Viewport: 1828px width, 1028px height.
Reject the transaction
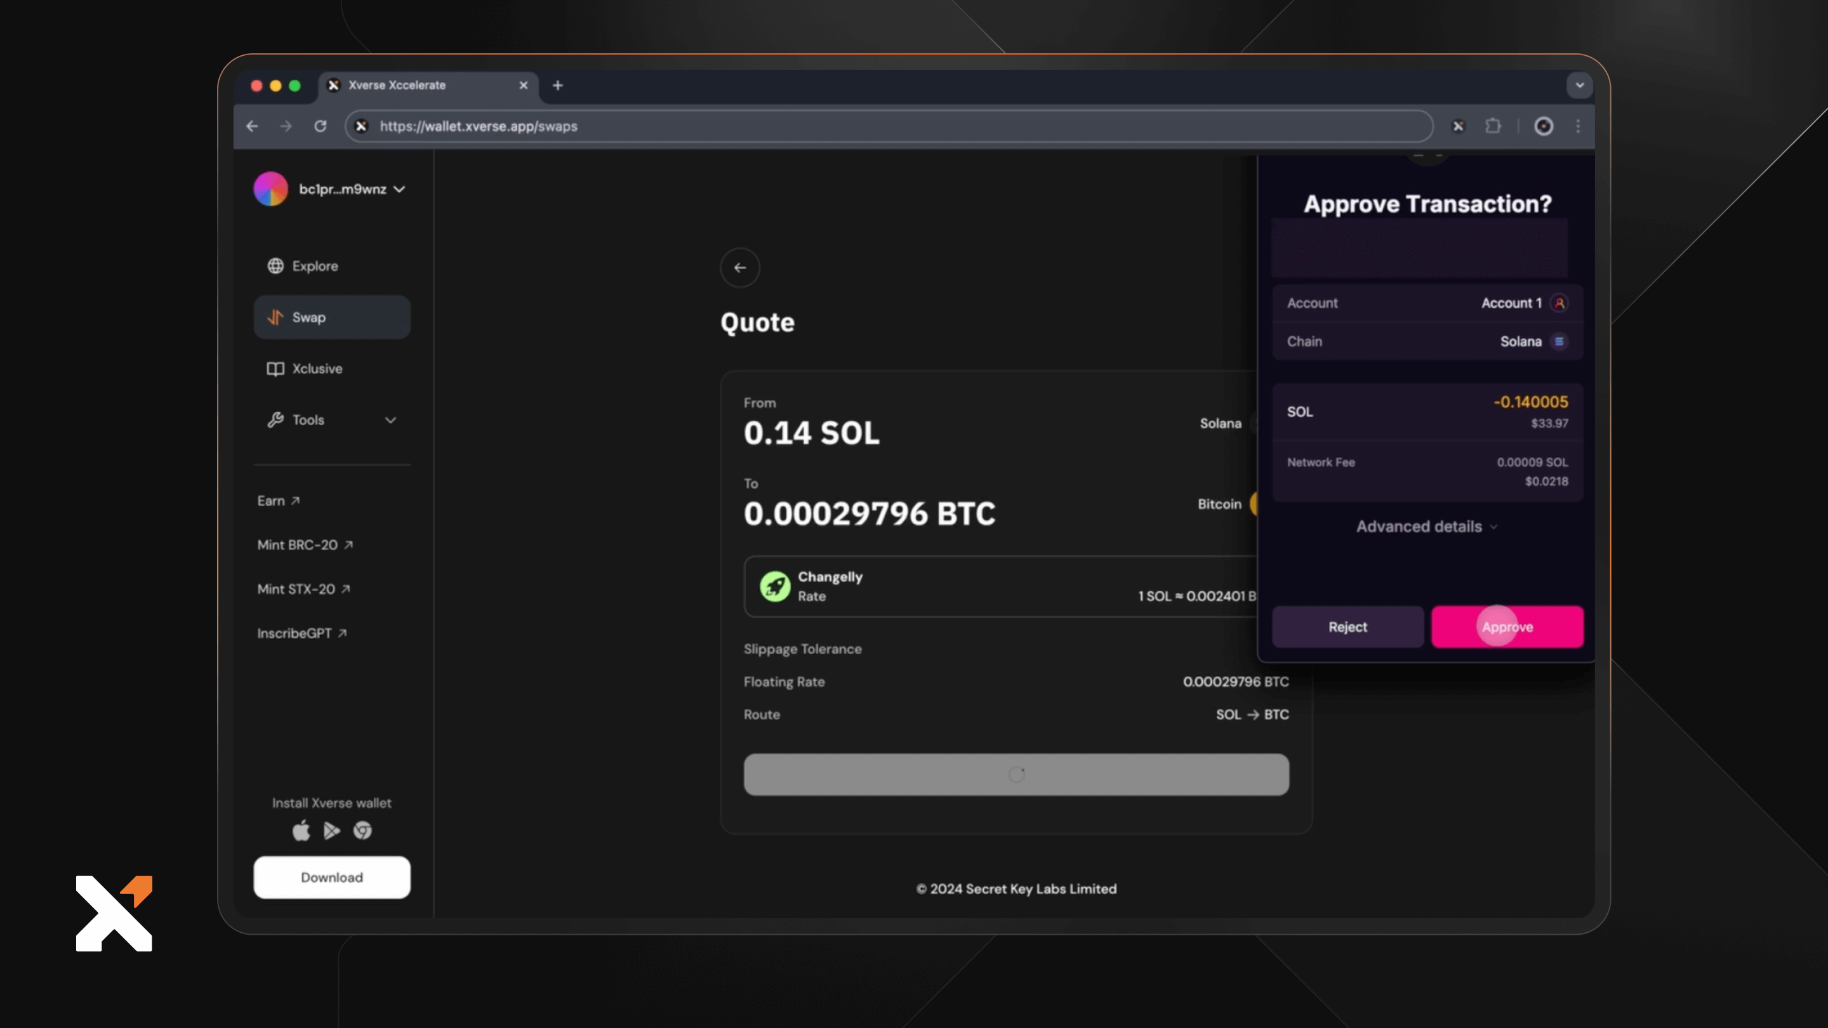tap(1348, 627)
